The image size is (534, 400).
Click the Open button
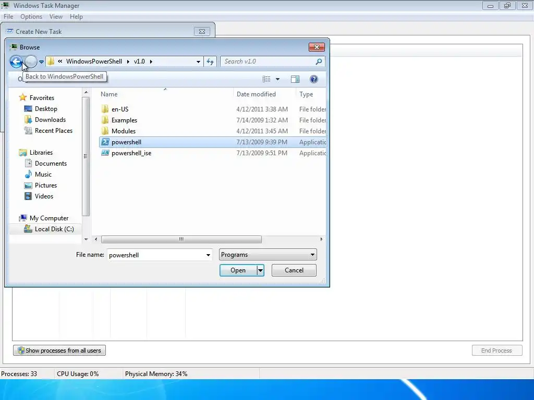[238, 270]
